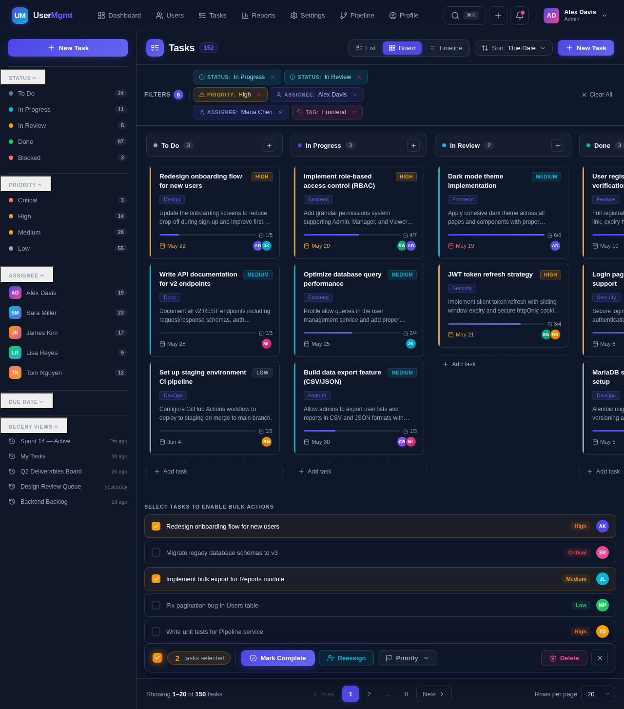Go to page 8 in pagination

click(406, 694)
